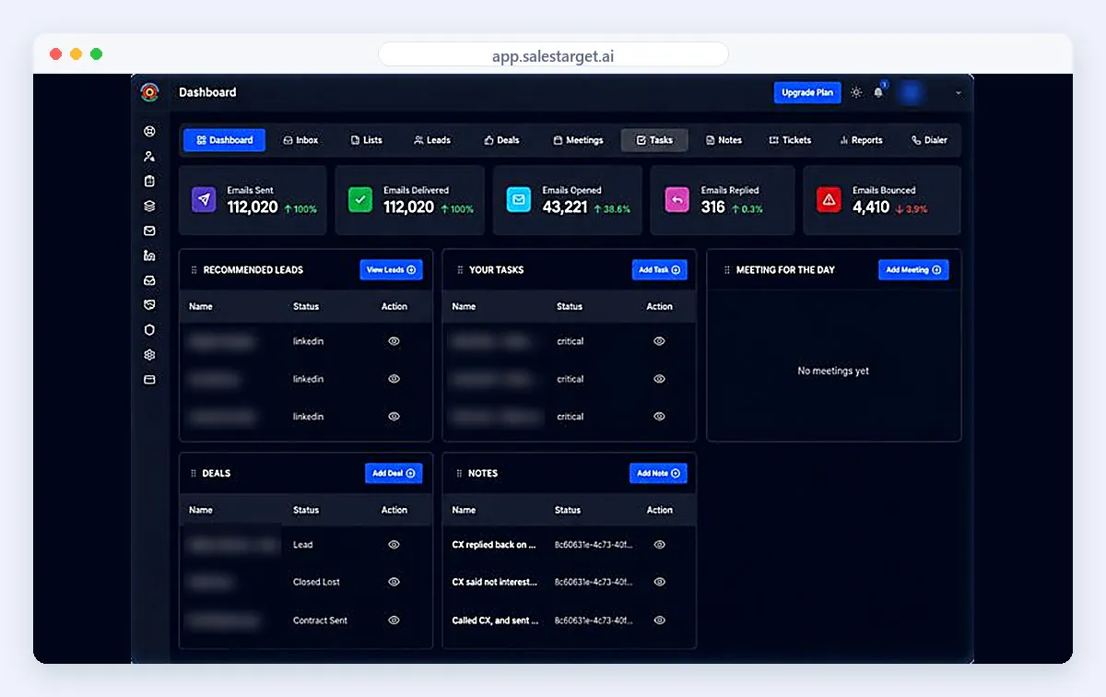
Task: Click the blurred user avatar in header
Action: click(x=911, y=92)
